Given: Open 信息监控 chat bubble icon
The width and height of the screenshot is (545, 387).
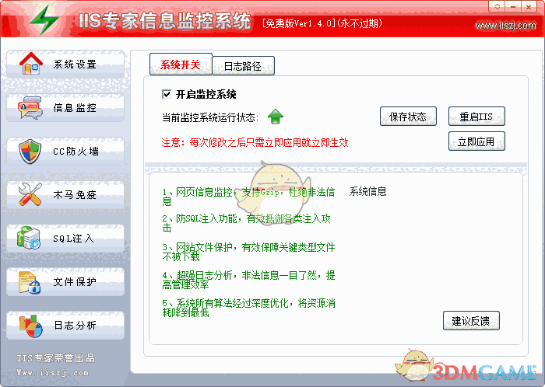Looking at the screenshot, I should tap(30, 107).
